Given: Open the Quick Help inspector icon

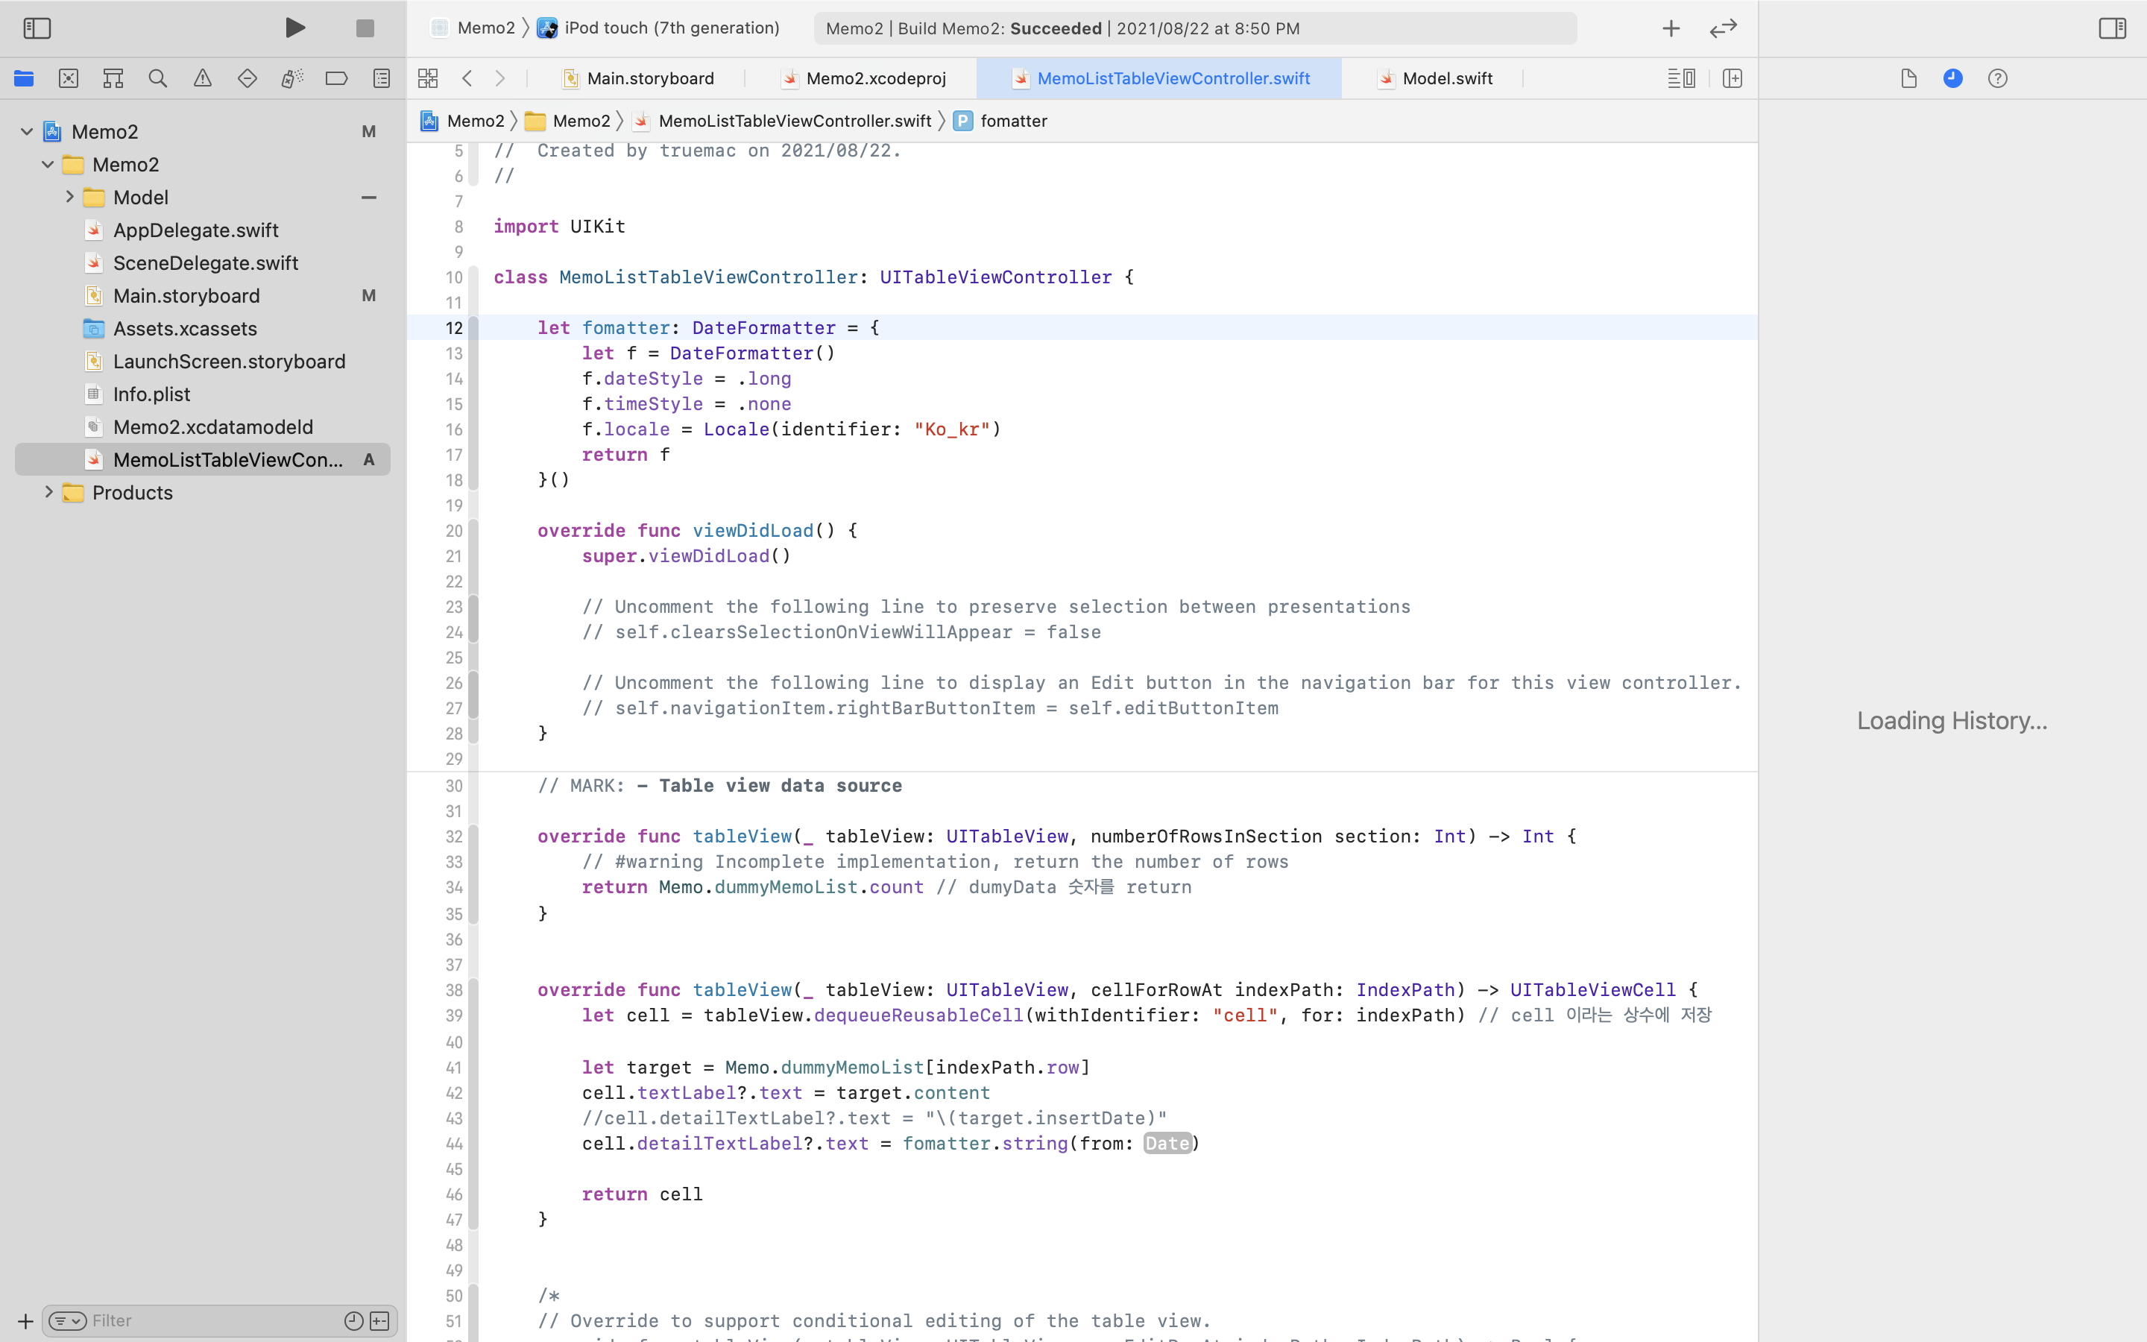Looking at the screenshot, I should pos(1997,78).
